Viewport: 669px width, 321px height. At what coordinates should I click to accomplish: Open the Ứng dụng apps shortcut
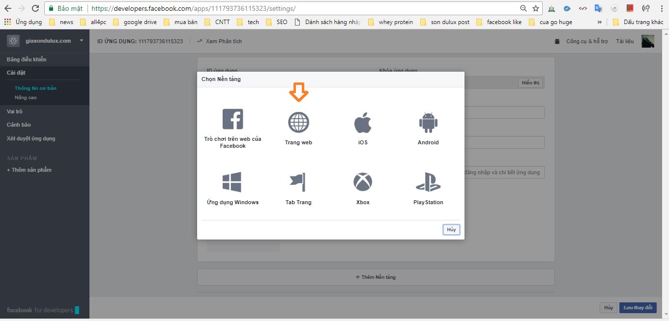(23, 22)
